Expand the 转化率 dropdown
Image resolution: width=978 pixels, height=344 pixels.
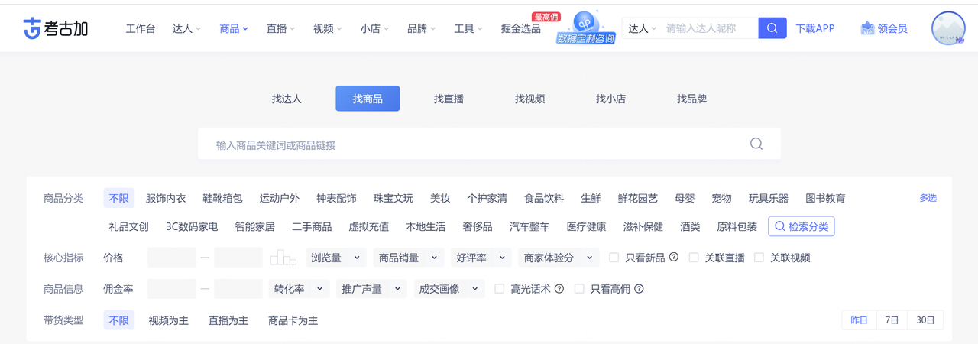(x=299, y=289)
